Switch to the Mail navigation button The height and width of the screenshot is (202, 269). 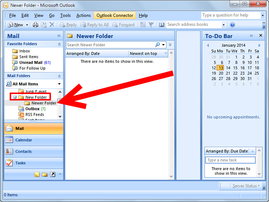(x=34, y=128)
